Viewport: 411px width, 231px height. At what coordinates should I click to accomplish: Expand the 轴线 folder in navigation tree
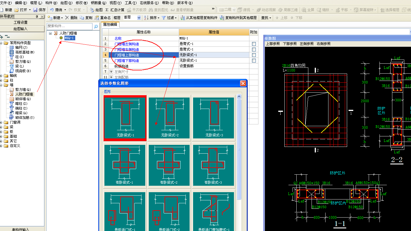tap(1, 75)
